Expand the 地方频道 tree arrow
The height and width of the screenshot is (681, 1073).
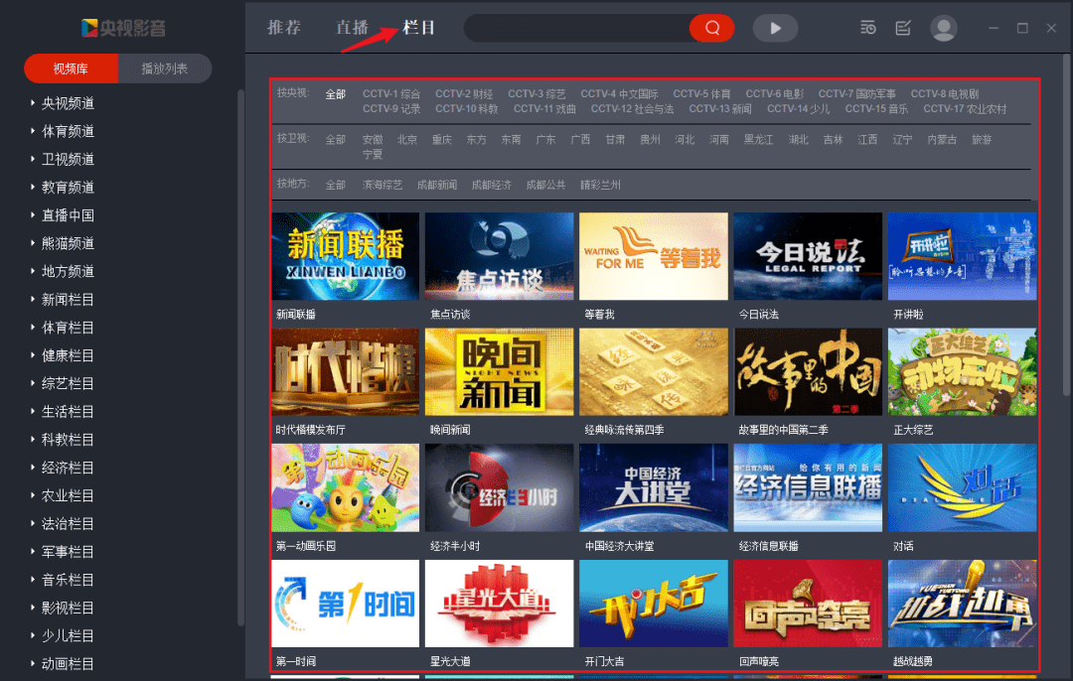32,271
